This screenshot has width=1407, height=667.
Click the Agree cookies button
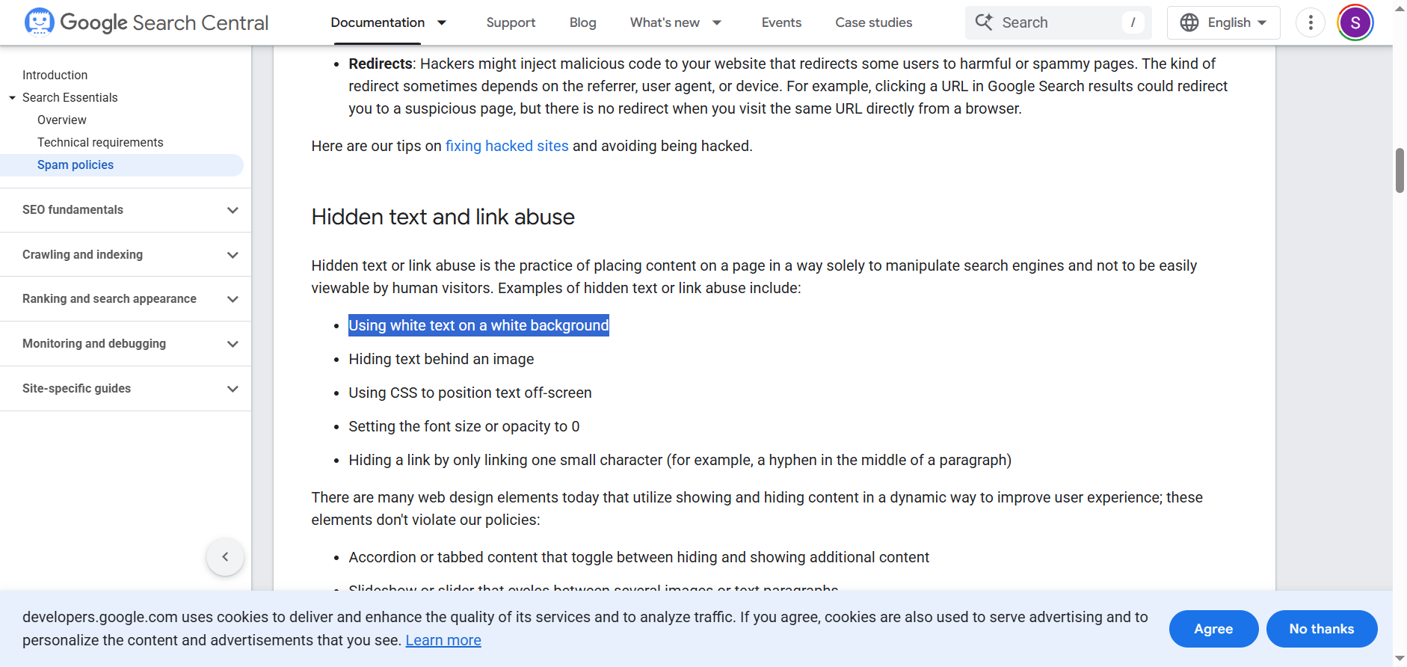1213,629
